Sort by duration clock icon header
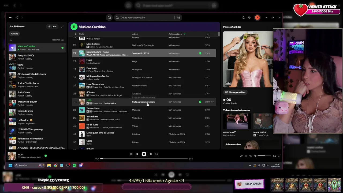The height and width of the screenshot is (193, 343). pos(208,34)
